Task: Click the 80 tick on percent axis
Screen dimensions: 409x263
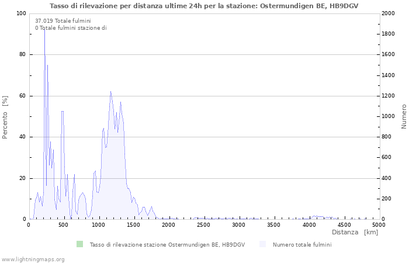Action: (x=23, y=54)
